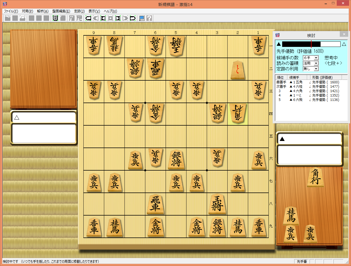Click the black-white evaluation bar
The height and width of the screenshot is (266, 351).
tap(311, 44)
